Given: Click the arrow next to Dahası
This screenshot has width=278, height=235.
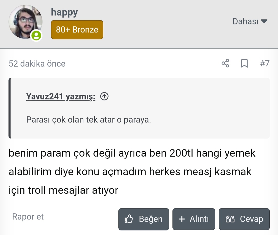Looking at the screenshot, I should [x=264, y=21].
